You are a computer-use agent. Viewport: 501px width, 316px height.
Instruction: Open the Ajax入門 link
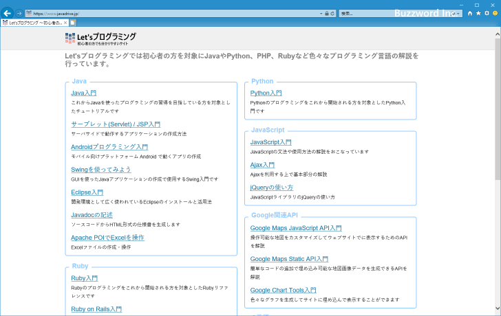(x=262, y=165)
